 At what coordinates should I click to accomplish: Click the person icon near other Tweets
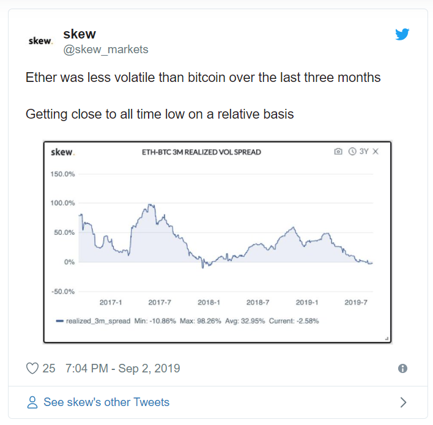(x=32, y=402)
